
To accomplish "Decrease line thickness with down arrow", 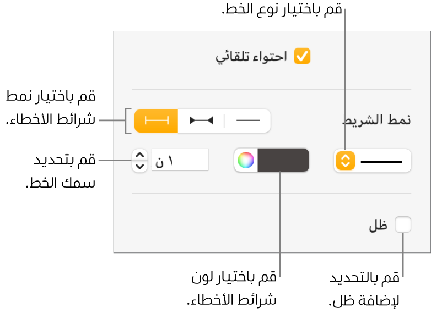I will click(x=140, y=166).
